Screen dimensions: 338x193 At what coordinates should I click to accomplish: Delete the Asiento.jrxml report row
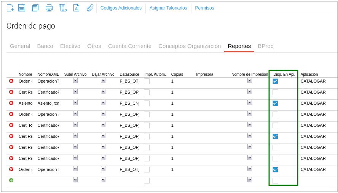point(11,103)
